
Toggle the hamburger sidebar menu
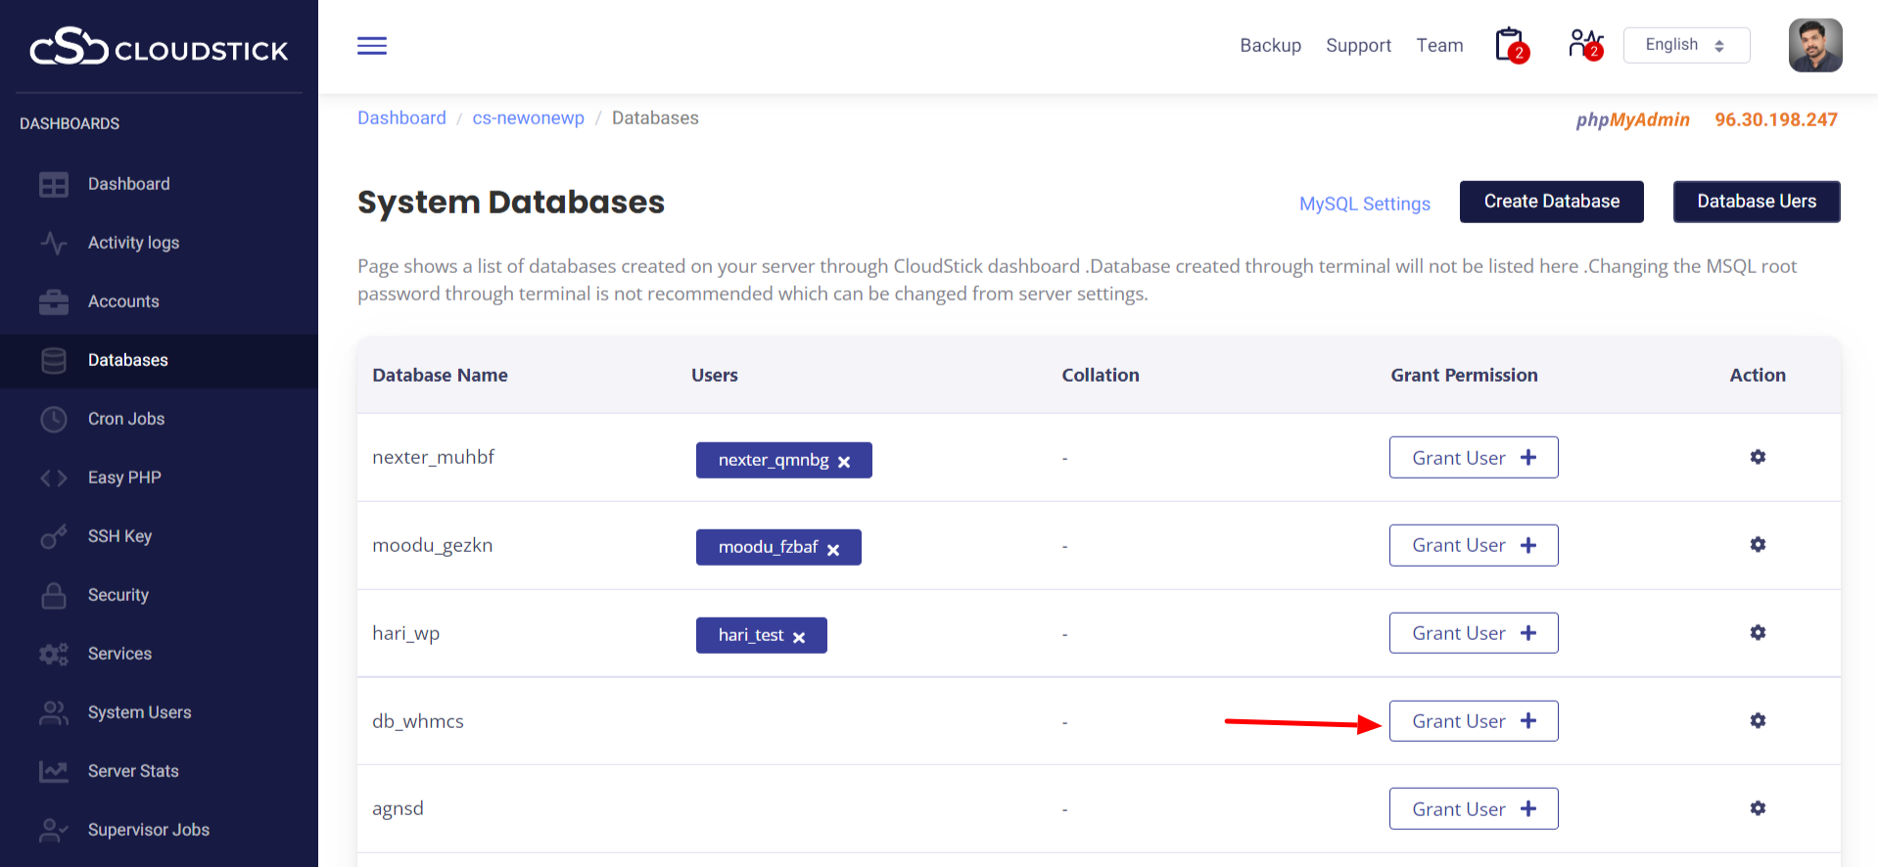(x=372, y=46)
